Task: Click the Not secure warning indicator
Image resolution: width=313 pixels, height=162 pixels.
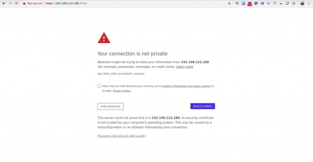Action: (32, 3)
